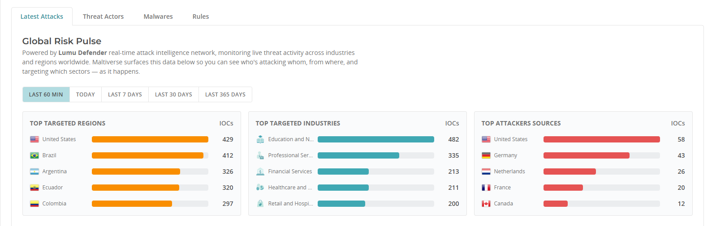
Task: Open the Rules tab
Action: pyautogui.click(x=201, y=17)
